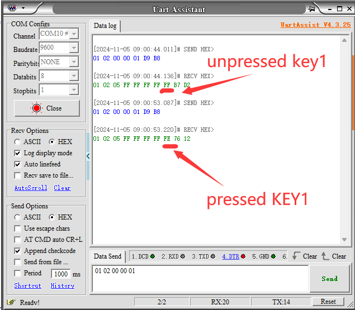Expand the Channel COM10 dropdown
Screen dimensions: 355x310
point(74,35)
